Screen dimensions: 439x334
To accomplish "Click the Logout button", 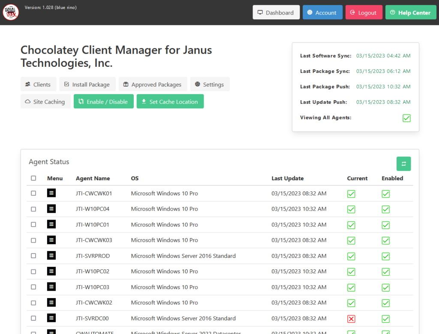I will [x=364, y=12].
